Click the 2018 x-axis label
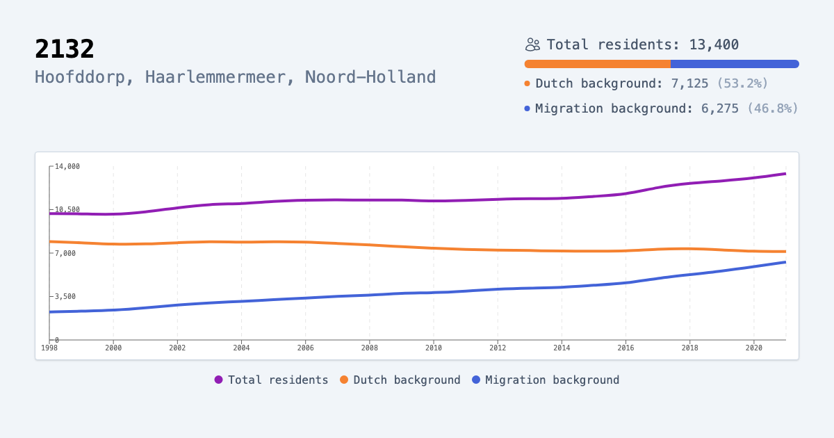This screenshot has width=834, height=438. (x=689, y=347)
